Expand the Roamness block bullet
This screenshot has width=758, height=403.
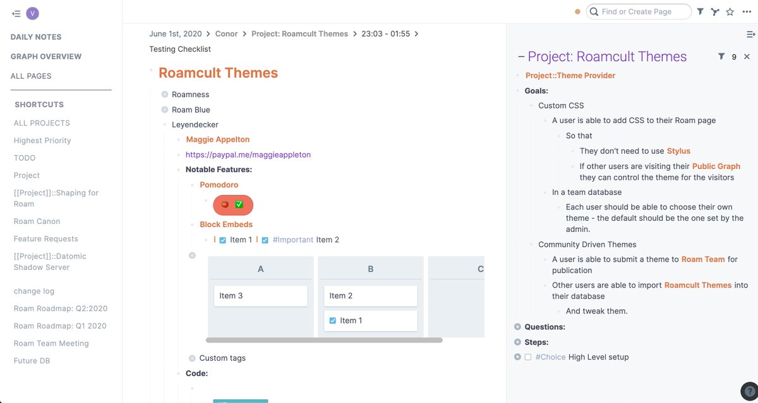click(165, 95)
